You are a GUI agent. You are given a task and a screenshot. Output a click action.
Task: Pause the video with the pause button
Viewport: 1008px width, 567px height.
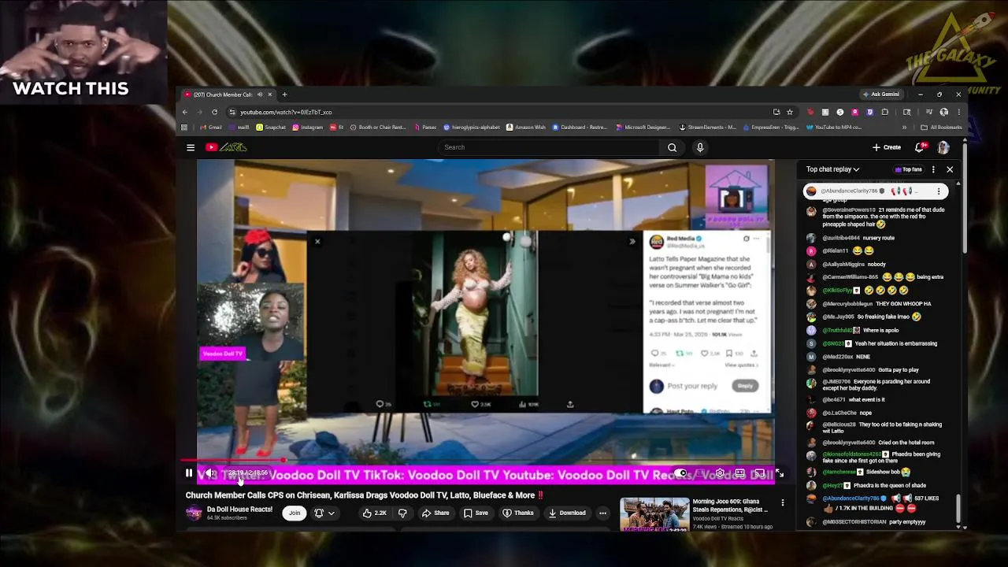coord(189,473)
